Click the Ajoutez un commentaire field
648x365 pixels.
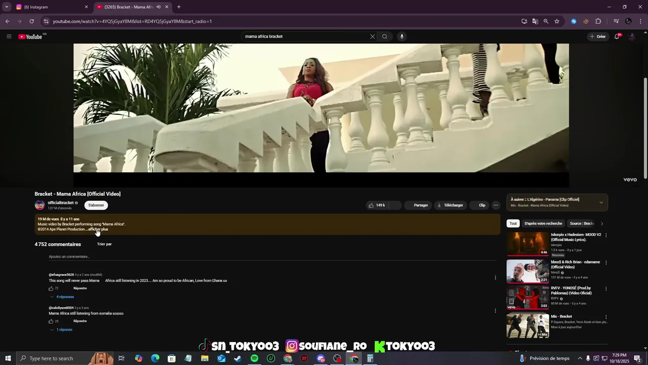pos(272,257)
